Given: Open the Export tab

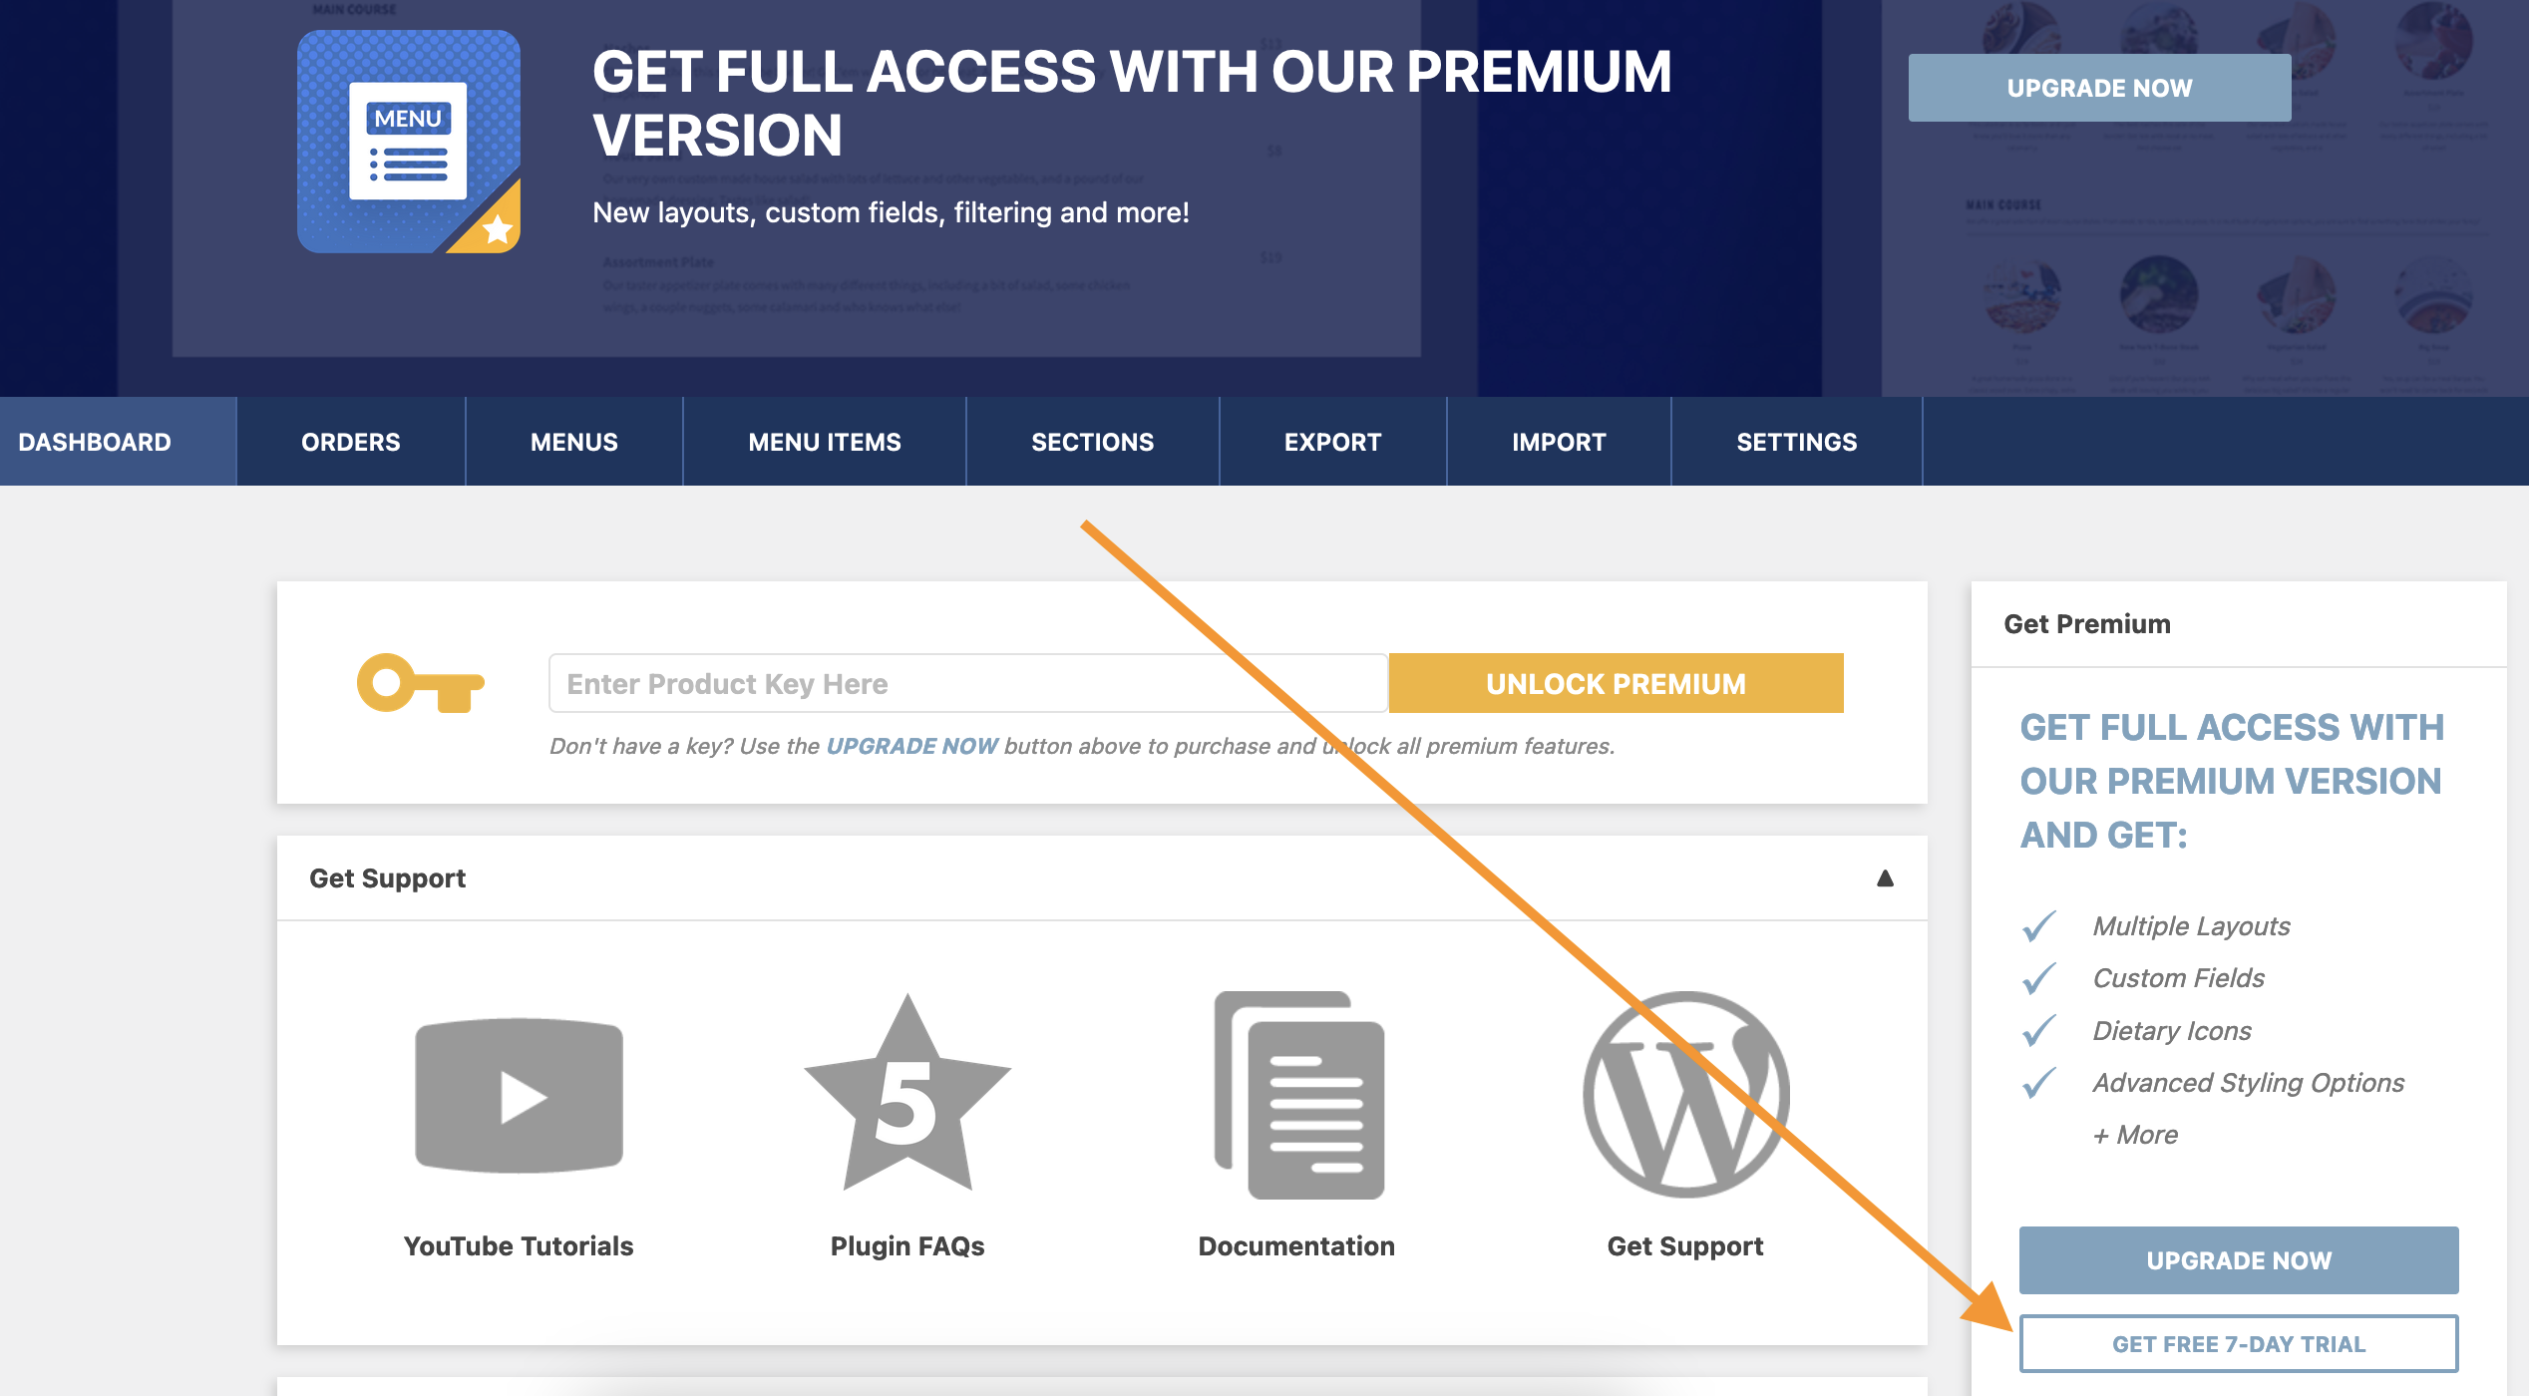Looking at the screenshot, I should tap(1332, 442).
